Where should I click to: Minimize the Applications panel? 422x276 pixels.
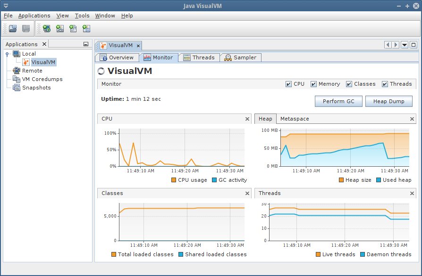[x=86, y=44]
